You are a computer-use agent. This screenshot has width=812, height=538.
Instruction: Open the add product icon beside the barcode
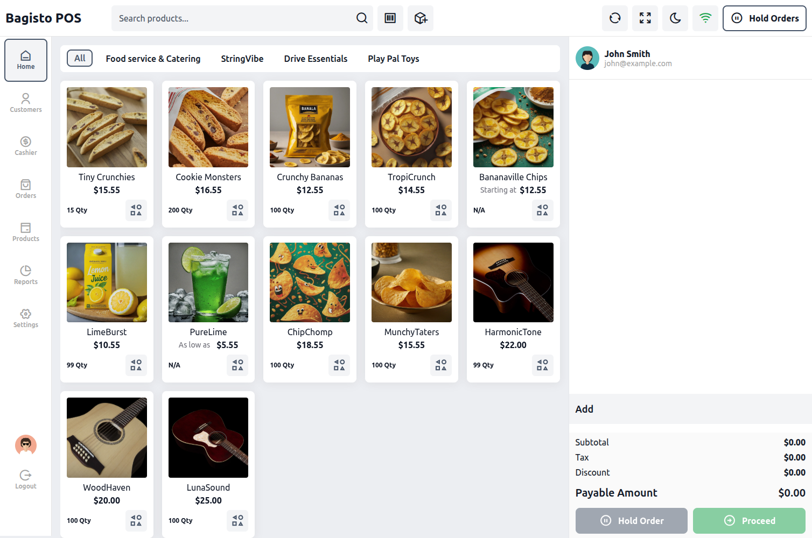pyautogui.click(x=420, y=18)
